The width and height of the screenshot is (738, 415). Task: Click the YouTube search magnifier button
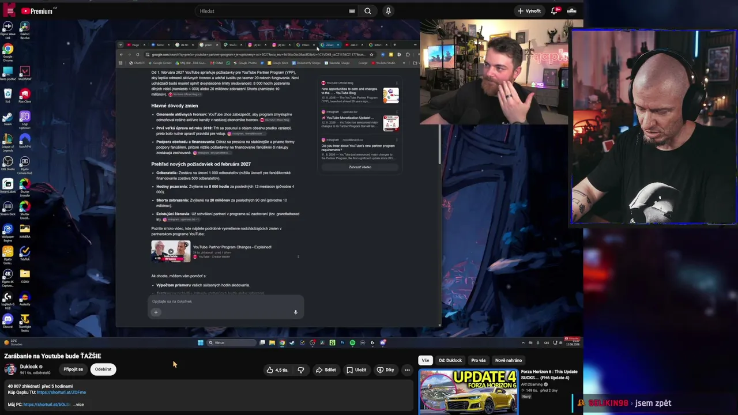368,11
